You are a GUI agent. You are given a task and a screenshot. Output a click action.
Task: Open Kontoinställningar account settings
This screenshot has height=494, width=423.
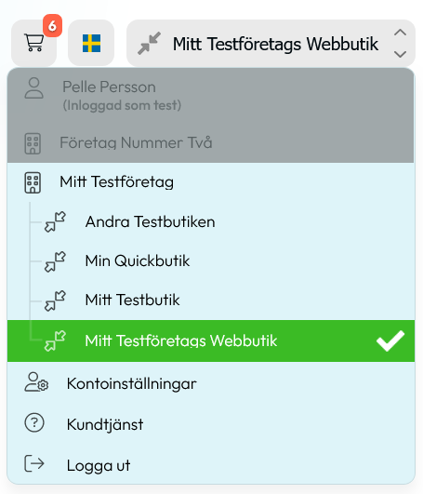[x=211, y=383]
